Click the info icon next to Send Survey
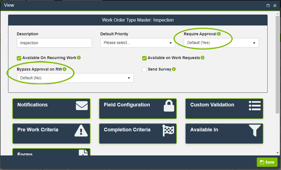Image resolution: width=281 pixels, height=170 pixels. click(174, 69)
